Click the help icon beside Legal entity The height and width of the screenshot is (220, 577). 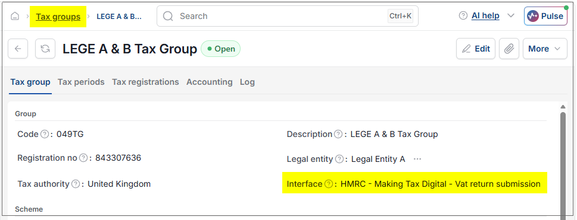tap(339, 159)
